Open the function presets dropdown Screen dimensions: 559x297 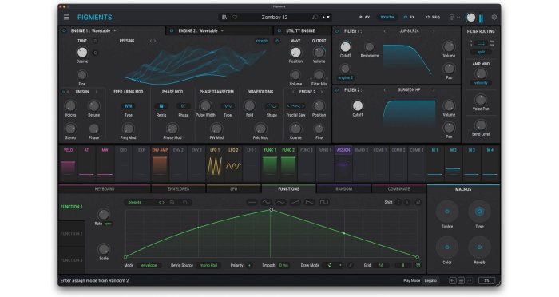coord(140,202)
